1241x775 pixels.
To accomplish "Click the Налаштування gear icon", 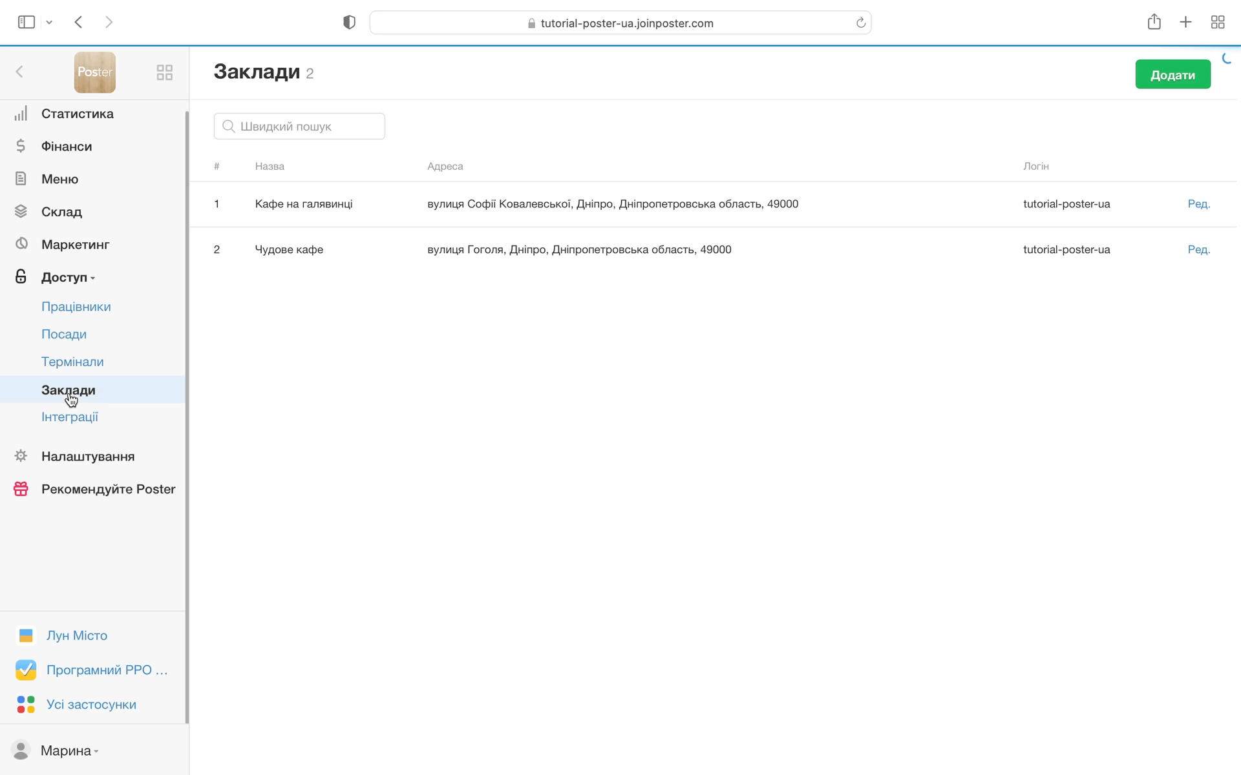I will click(x=21, y=456).
